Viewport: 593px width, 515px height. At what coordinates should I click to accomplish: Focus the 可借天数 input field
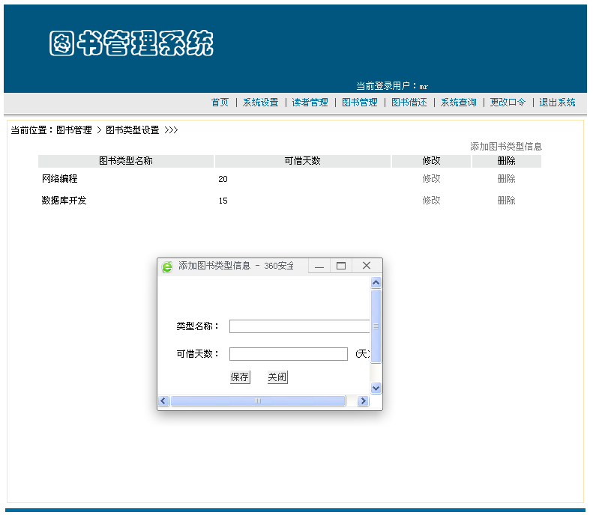pyautogui.click(x=289, y=354)
